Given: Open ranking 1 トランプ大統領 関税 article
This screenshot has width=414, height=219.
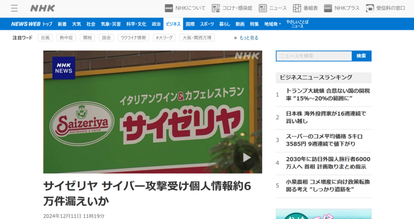Looking at the screenshot, I should click(328, 94).
